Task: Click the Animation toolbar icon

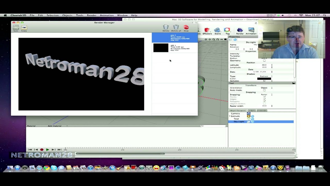Action: coord(251,31)
